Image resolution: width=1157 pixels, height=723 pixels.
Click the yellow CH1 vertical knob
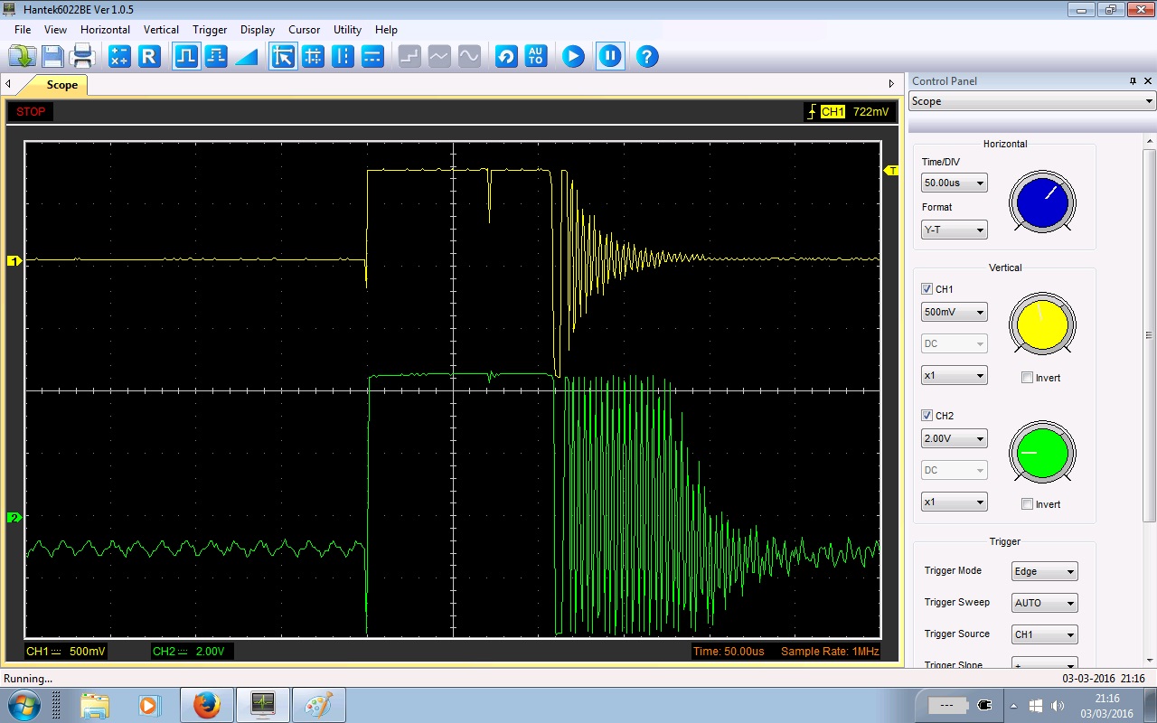[1042, 323]
